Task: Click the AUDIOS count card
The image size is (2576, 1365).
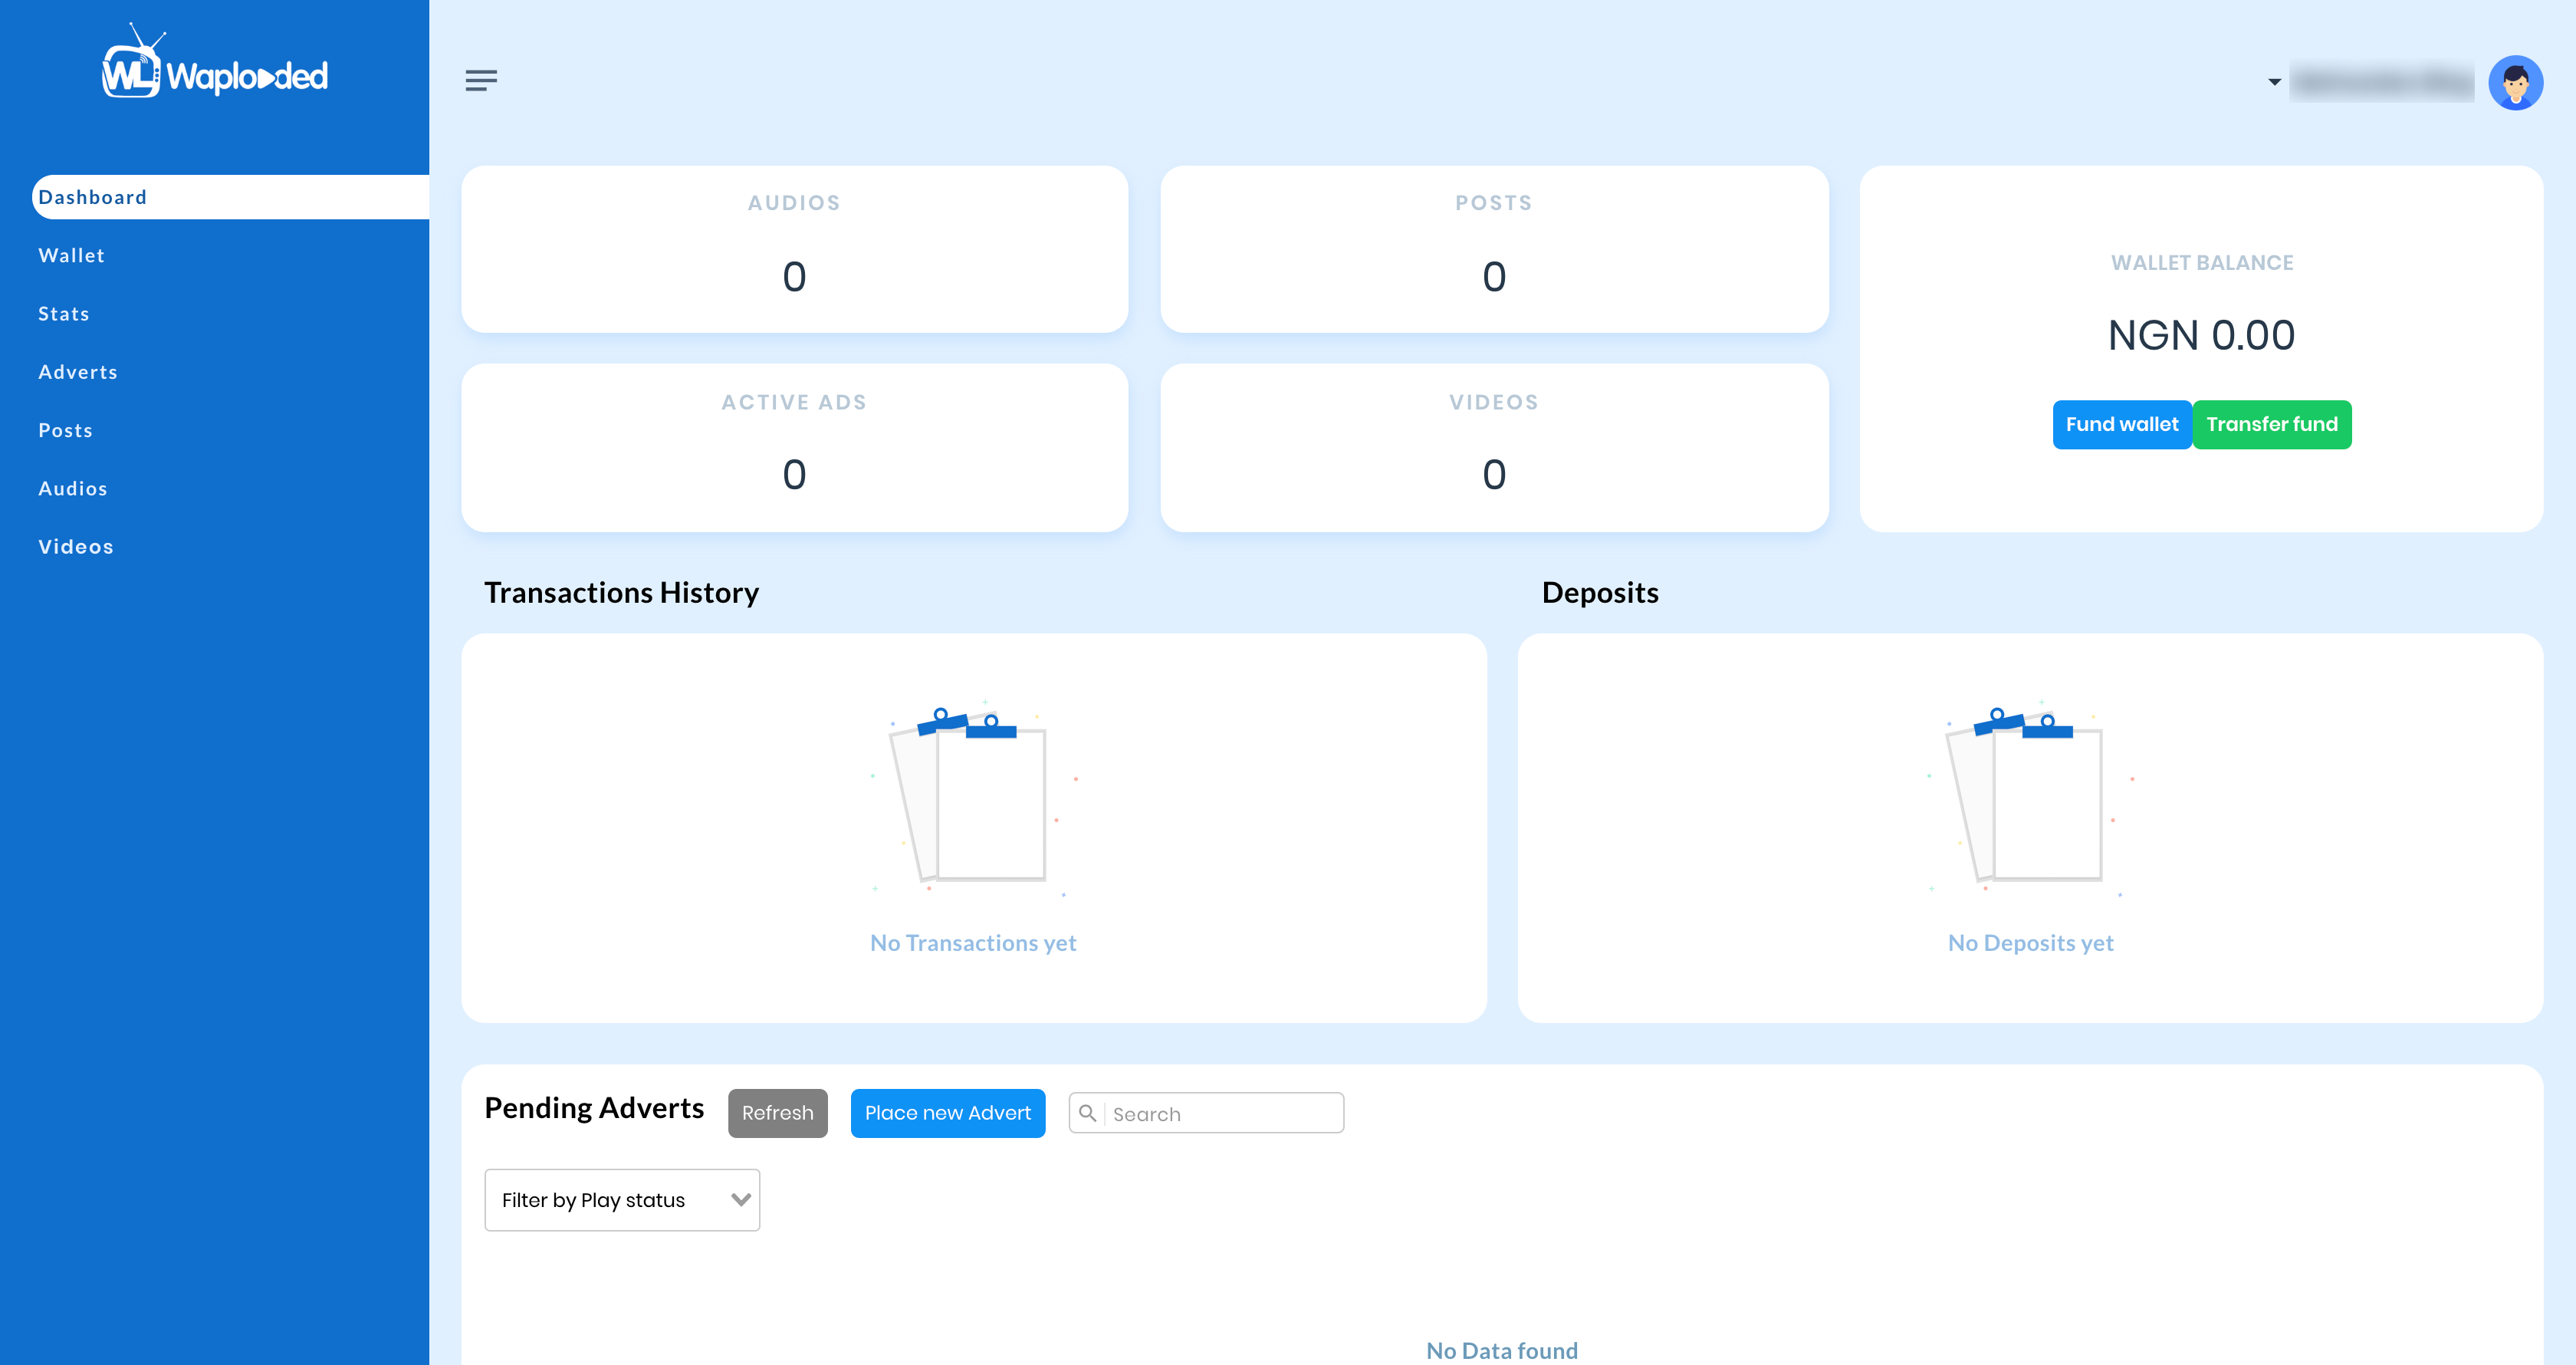Action: point(795,249)
